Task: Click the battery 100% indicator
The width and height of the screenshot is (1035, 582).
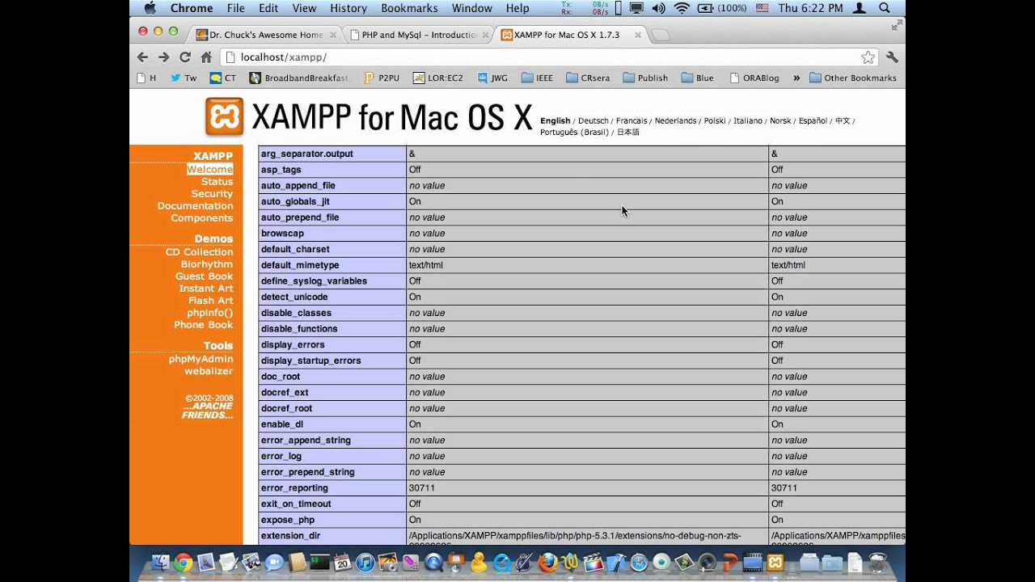Action: click(722, 8)
